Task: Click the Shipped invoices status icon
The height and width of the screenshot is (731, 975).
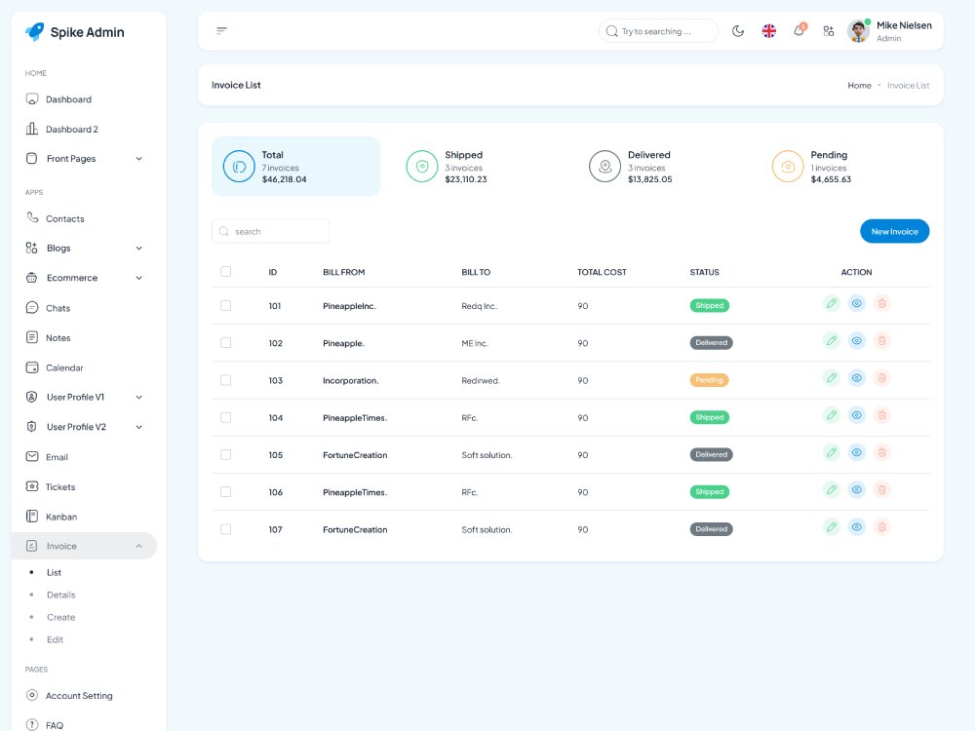Action: click(x=421, y=166)
